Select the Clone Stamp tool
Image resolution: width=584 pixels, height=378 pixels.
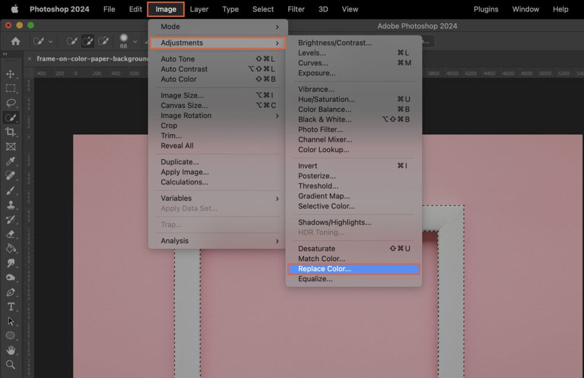click(11, 206)
